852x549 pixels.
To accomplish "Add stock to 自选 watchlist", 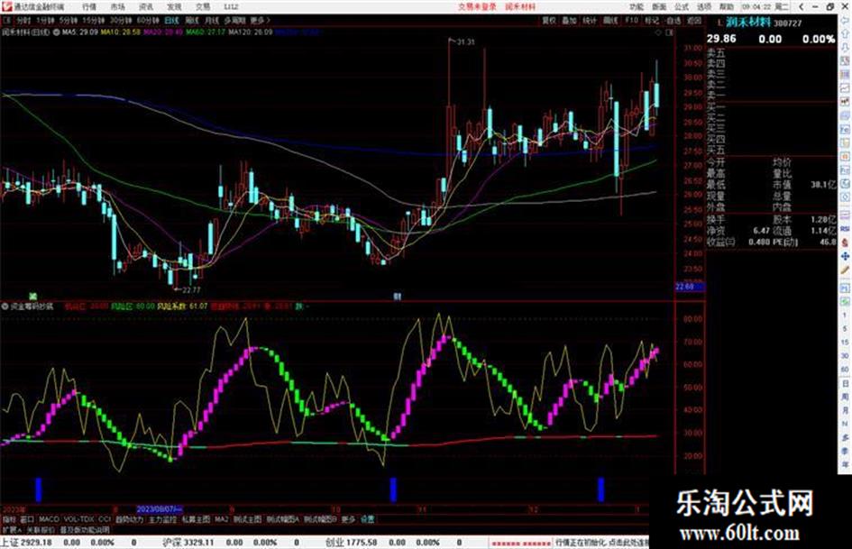I will [x=673, y=21].
